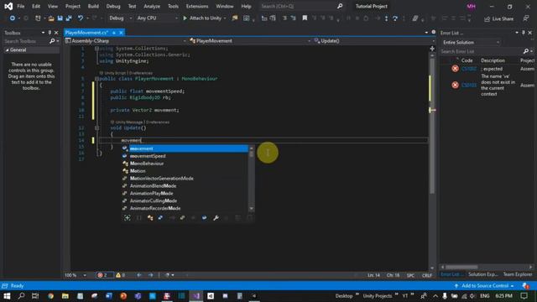Select 'MotionVectorGenerationMode' in the completion list
The image size is (537, 302).
pyautogui.click(x=185, y=179)
